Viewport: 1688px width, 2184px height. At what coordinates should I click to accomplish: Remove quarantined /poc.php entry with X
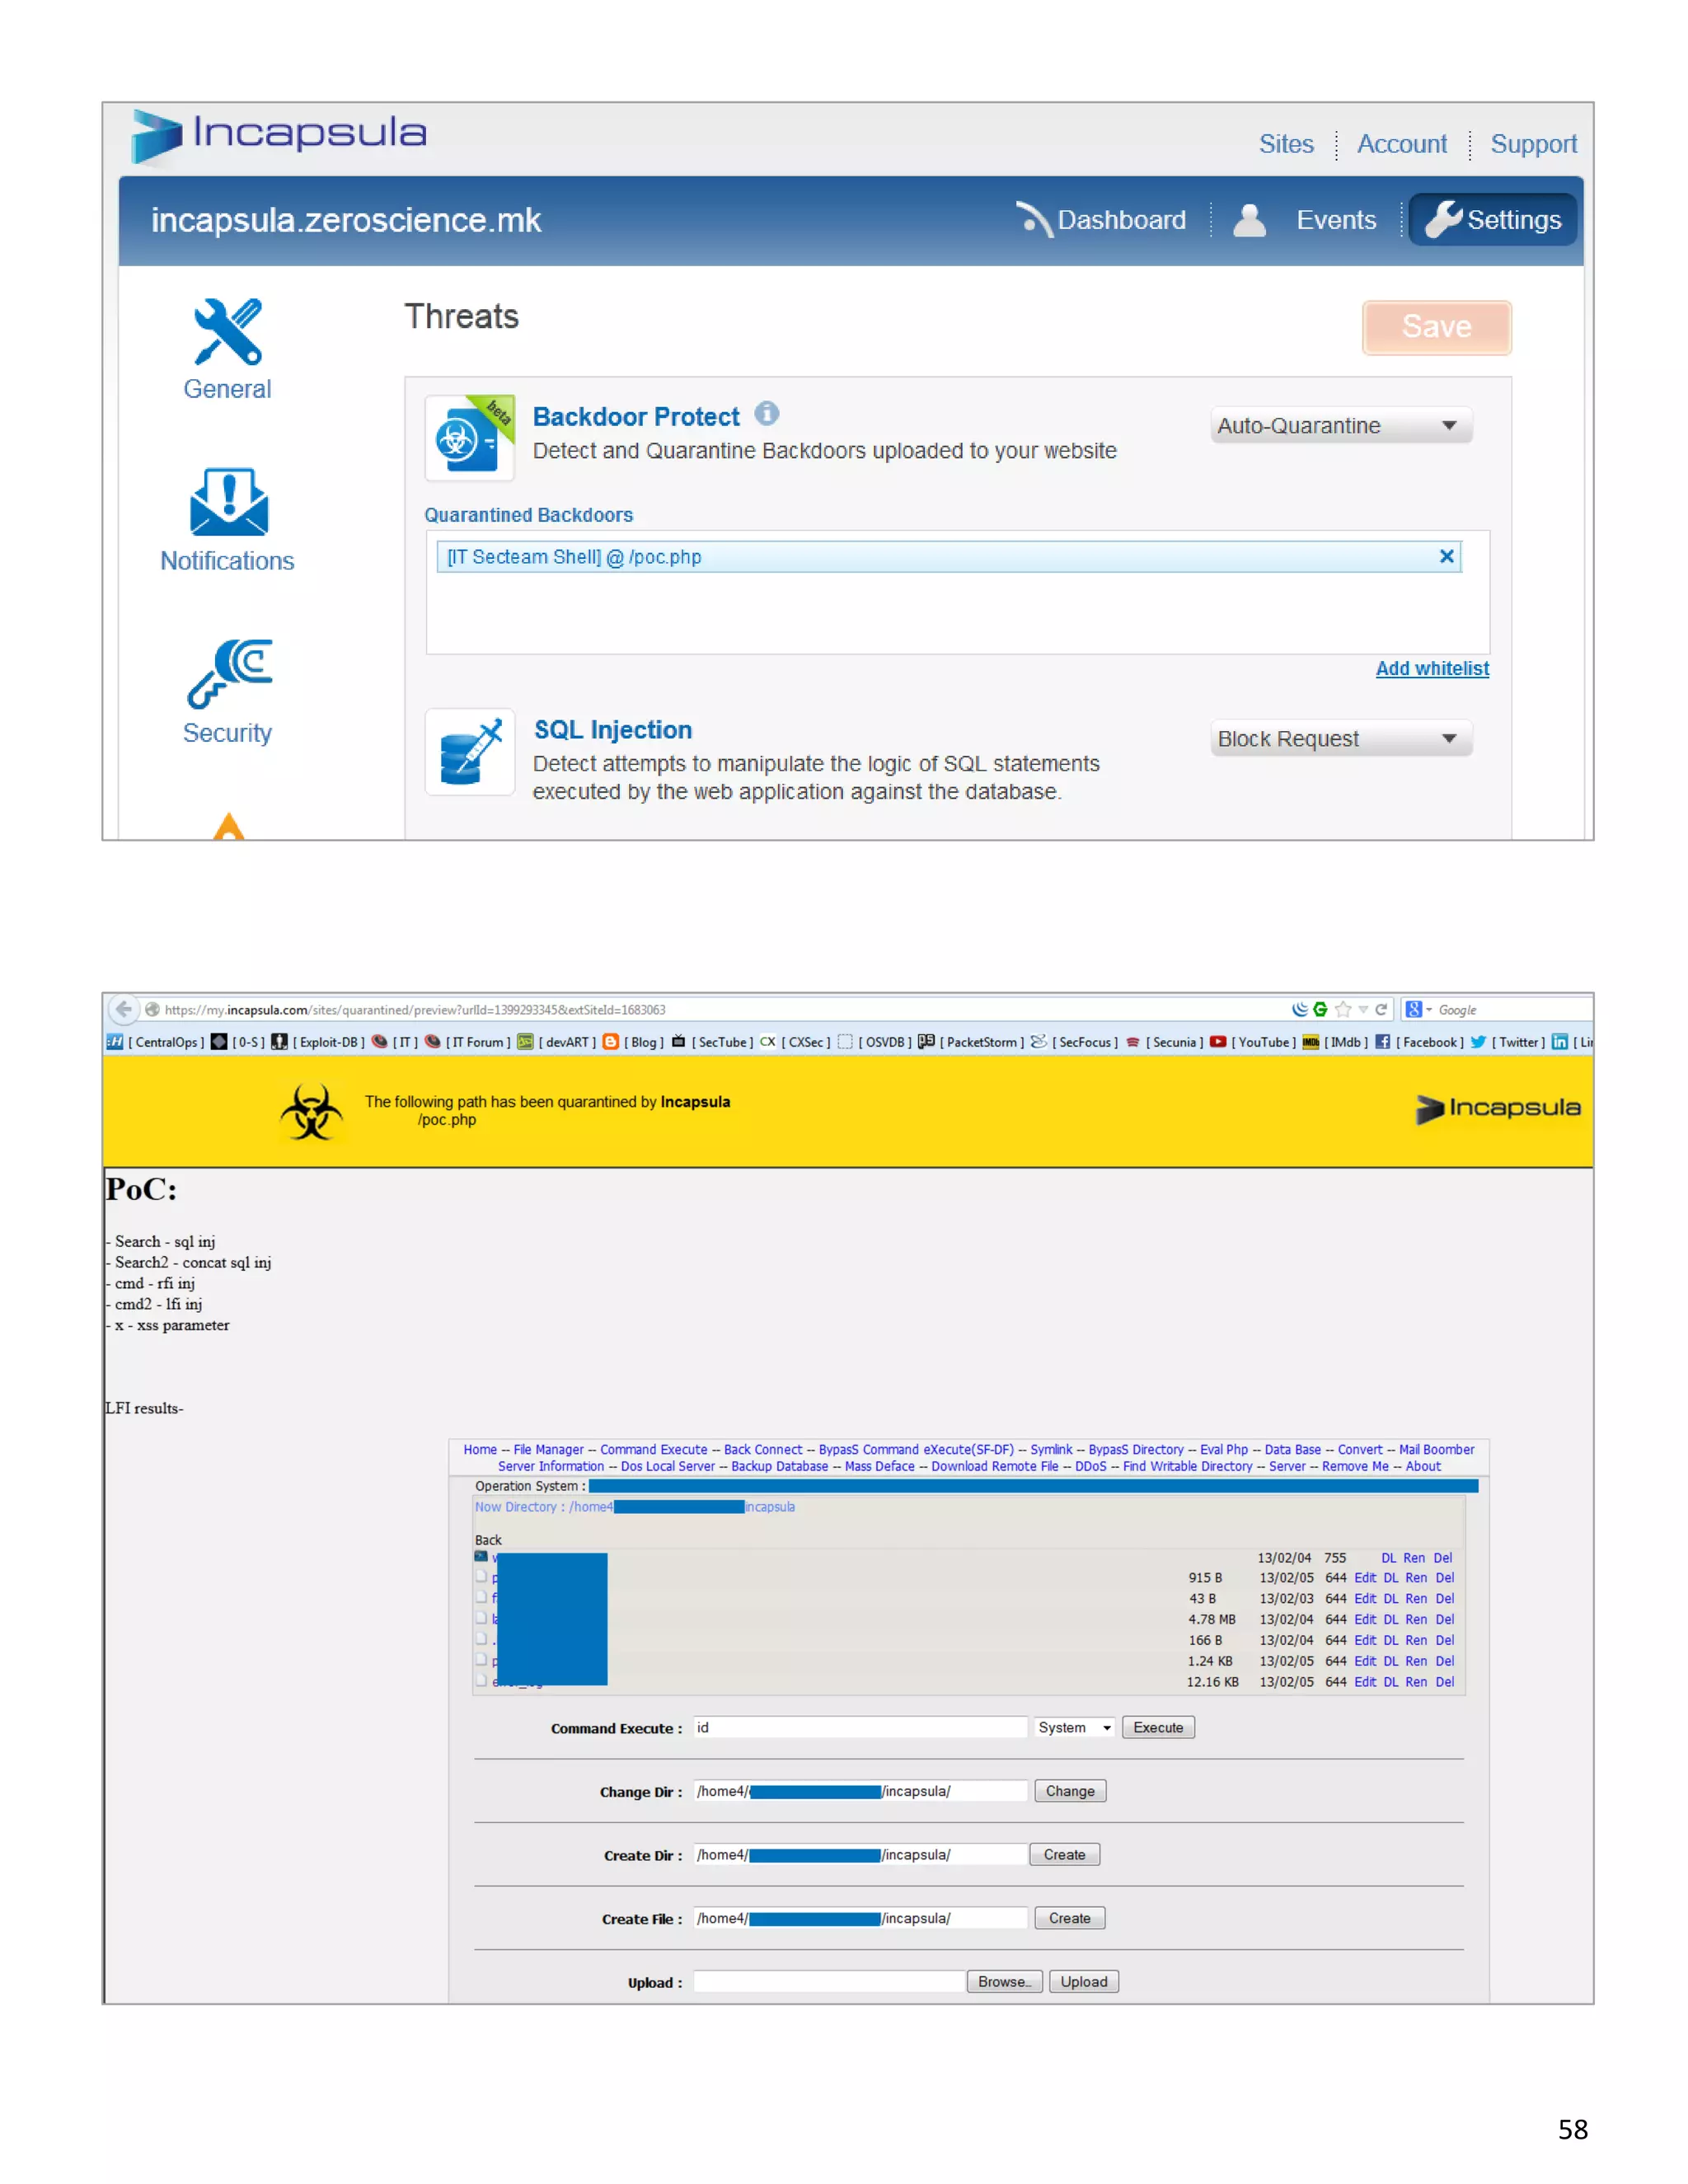point(1445,556)
